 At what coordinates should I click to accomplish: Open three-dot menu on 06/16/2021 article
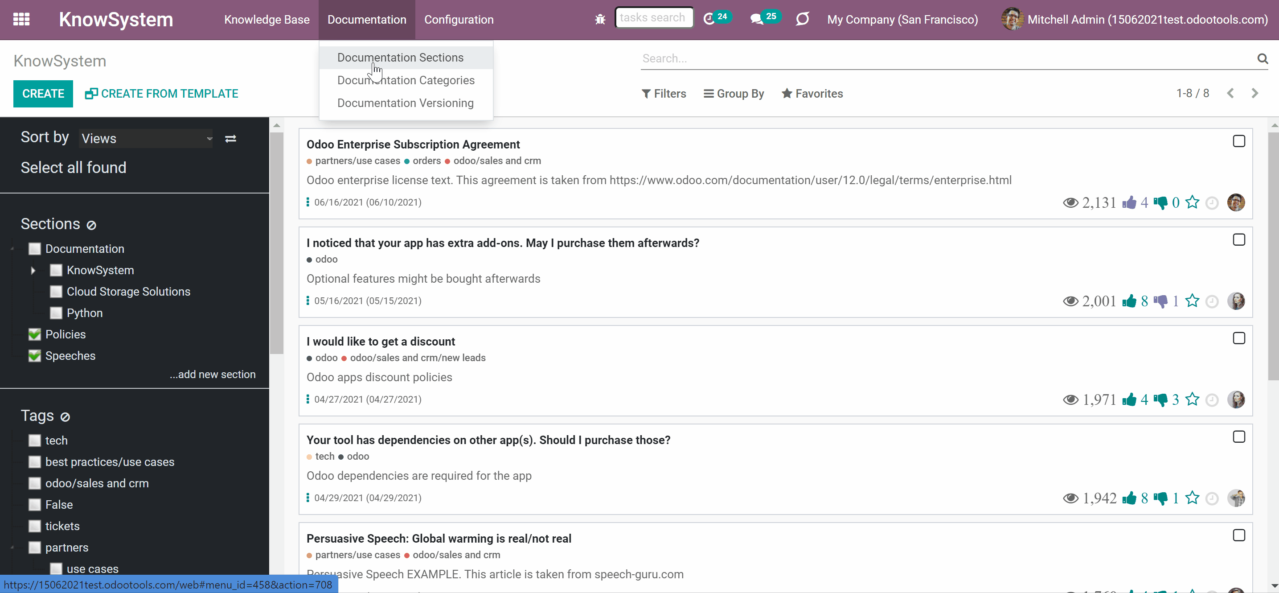point(308,202)
